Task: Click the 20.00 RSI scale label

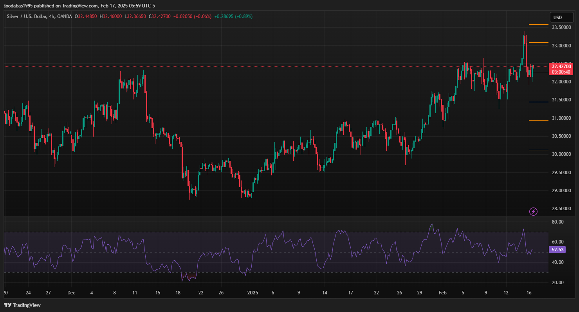Action: point(557,283)
